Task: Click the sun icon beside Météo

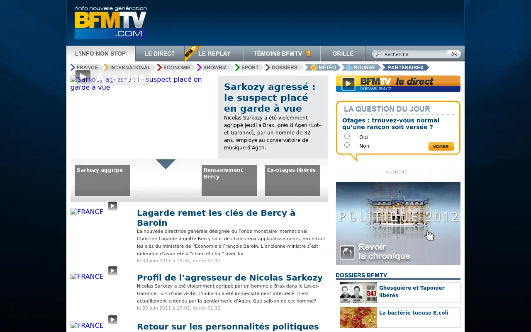Action: [314, 68]
